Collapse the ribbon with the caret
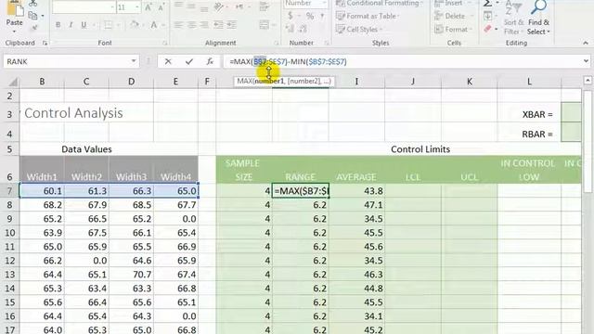594x334 pixels. click(586, 44)
